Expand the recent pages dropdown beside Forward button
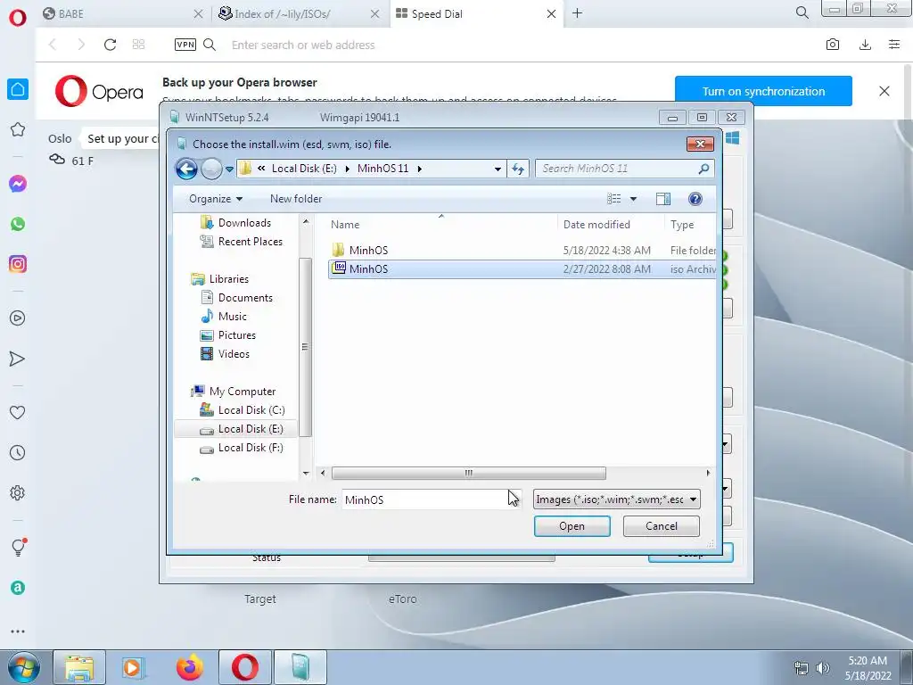This screenshot has width=913, height=685. click(x=229, y=169)
